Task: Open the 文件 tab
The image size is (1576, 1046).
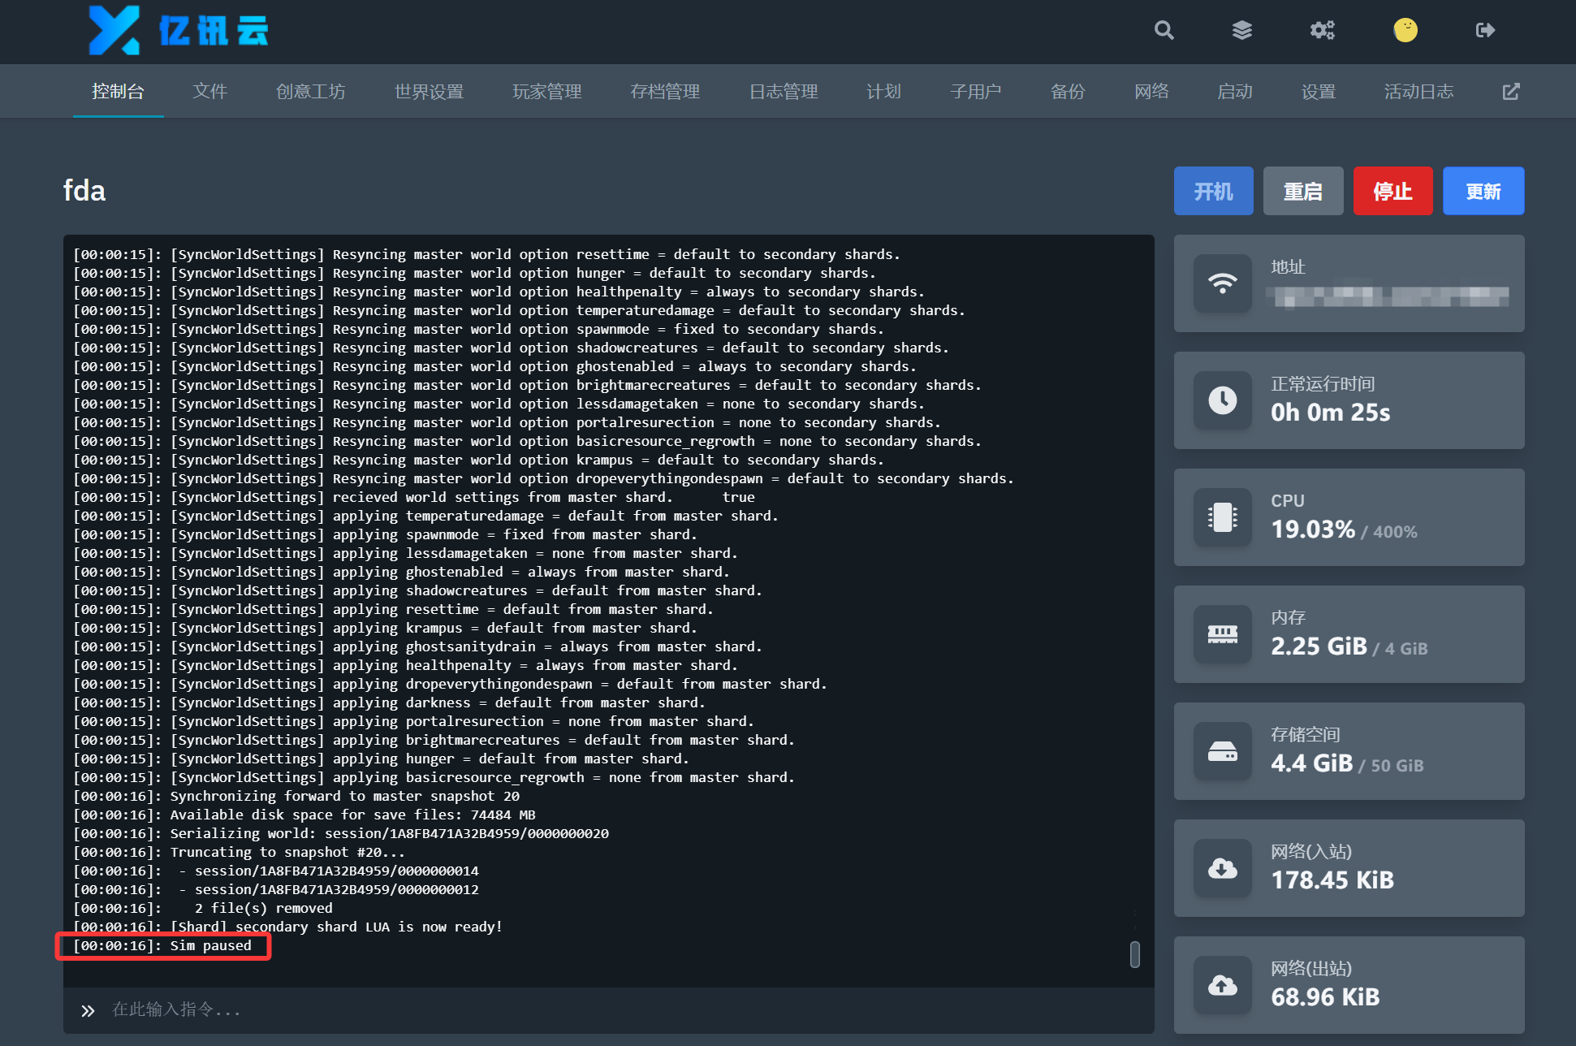Action: tap(209, 92)
